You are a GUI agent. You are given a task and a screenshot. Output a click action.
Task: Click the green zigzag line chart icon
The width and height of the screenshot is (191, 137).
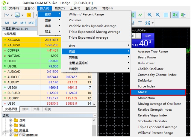[x=140, y=15]
